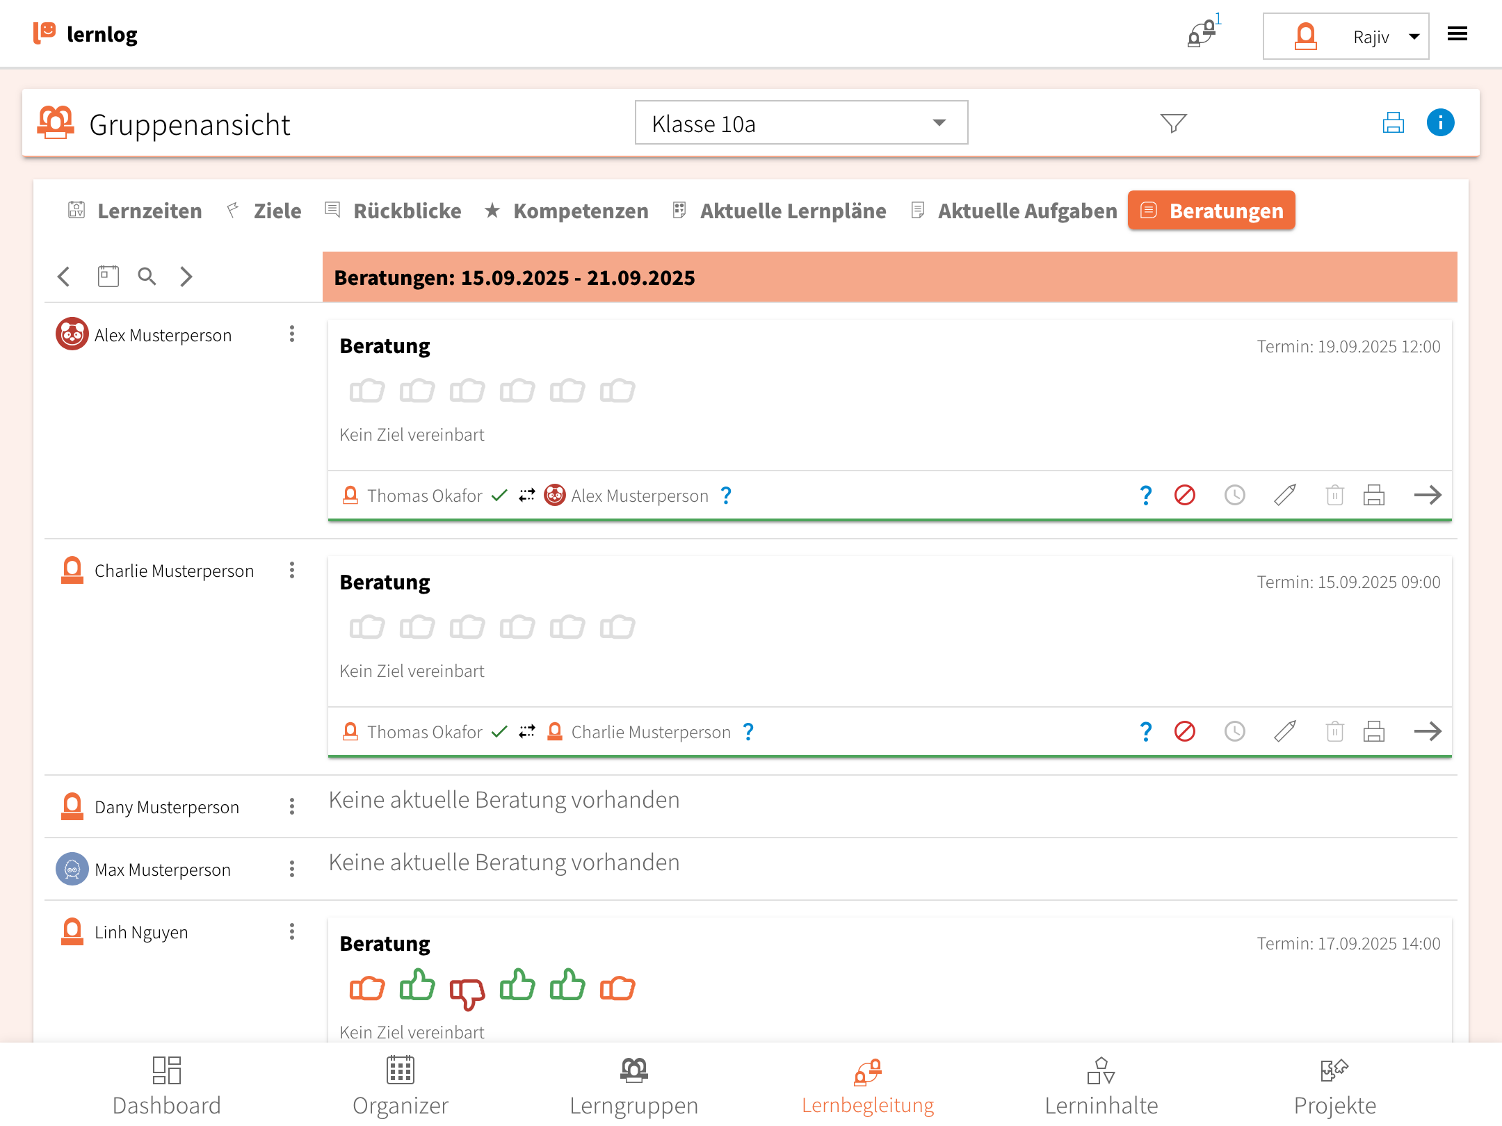Go to next week with right chevron
1502x1126 pixels.
[x=186, y=276]
